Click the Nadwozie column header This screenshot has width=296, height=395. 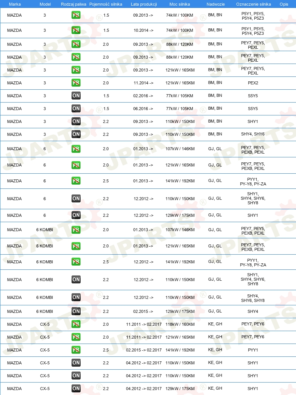(216, 4)
